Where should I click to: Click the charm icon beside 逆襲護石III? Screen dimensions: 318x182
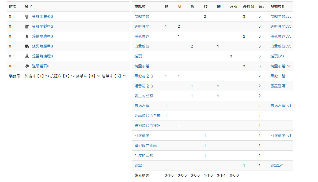[x=26, y=66]
